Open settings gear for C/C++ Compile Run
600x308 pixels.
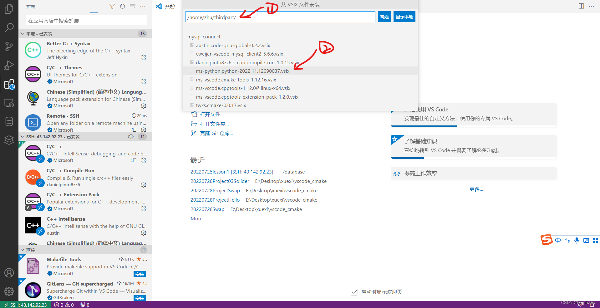click(144, 185)
